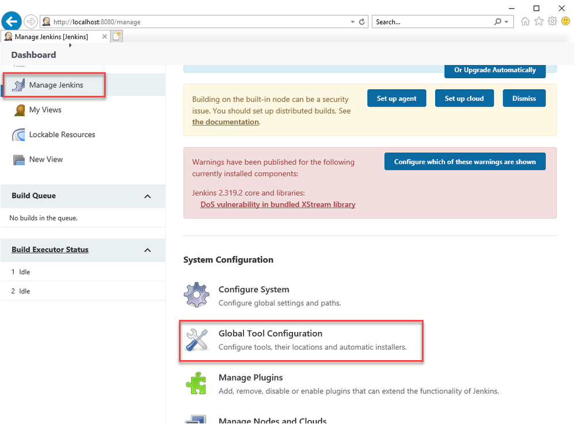Open Global Tool Configuration title link

coord(271,334)
